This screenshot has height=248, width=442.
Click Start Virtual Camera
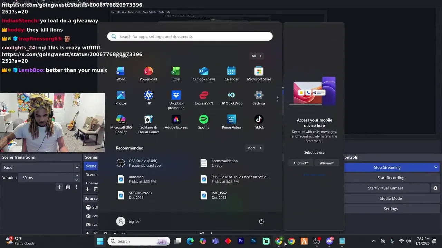tap(386, 188)
